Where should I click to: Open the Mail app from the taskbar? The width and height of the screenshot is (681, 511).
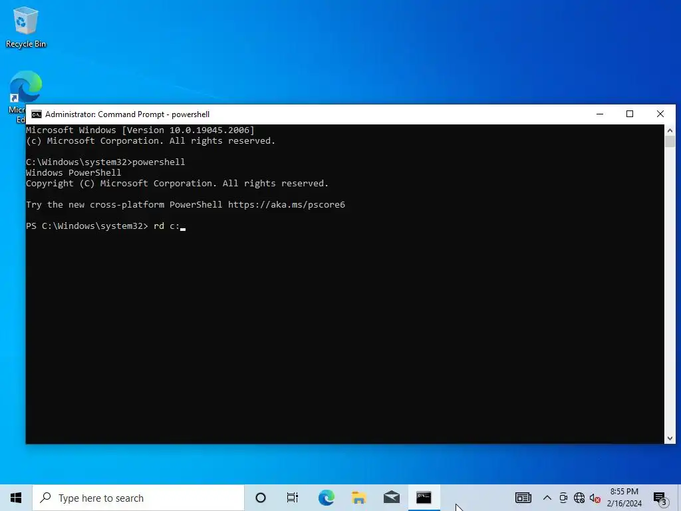(x=391, y=498)
